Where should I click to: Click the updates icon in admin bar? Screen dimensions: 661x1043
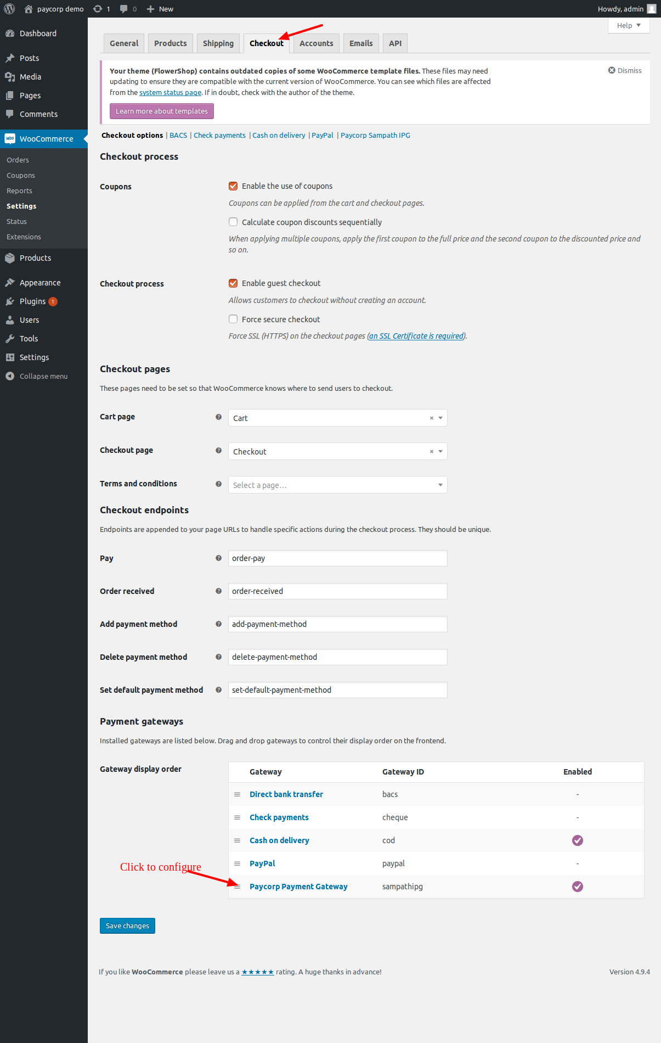pyautogui.click(x=98, y=9)
